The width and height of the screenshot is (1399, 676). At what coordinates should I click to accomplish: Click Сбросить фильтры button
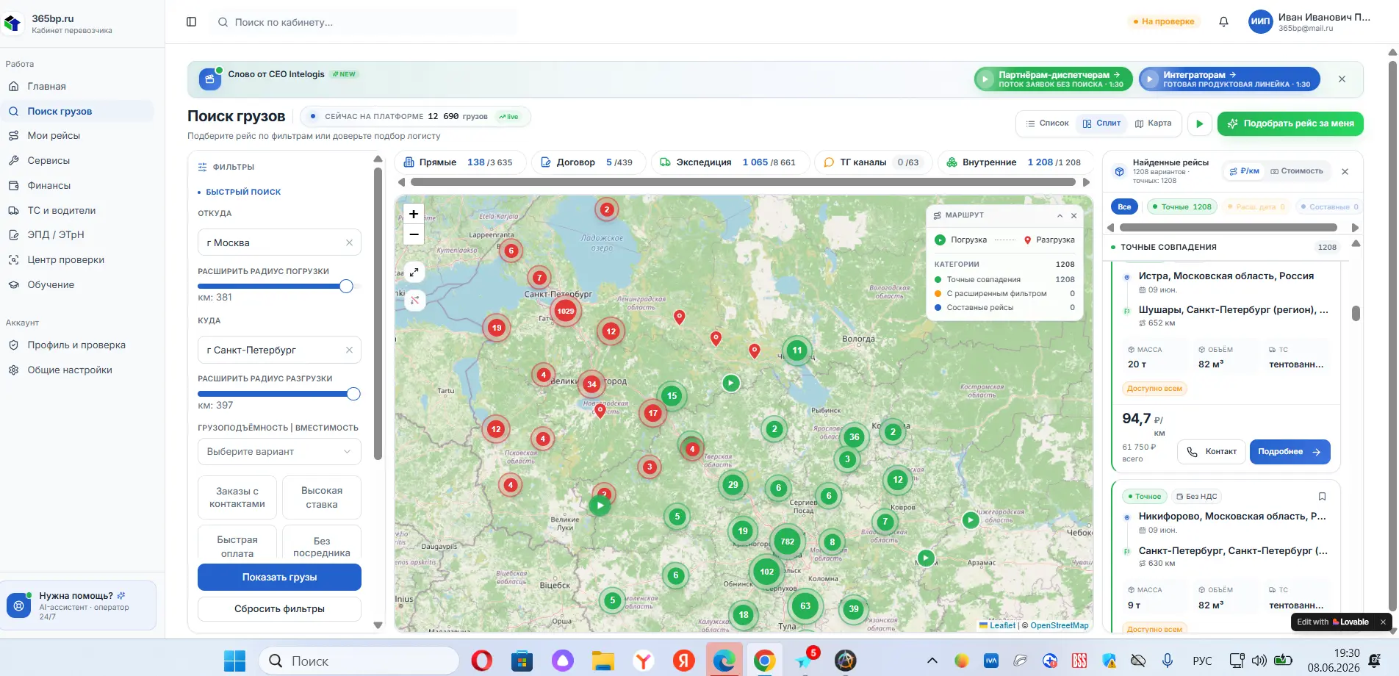point(279,609)
